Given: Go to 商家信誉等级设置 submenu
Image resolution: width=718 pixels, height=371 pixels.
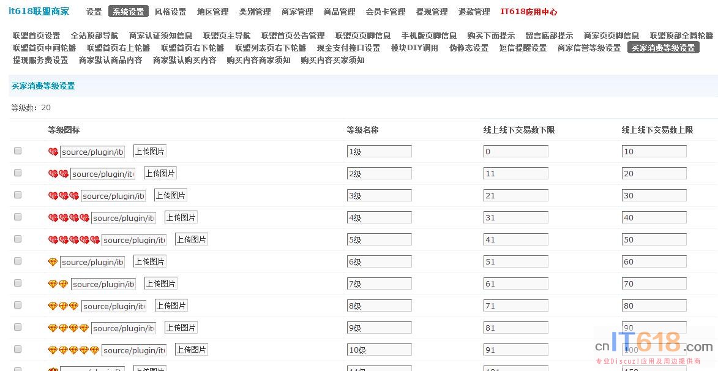Looking at the screenshot, I should point(589,48).
